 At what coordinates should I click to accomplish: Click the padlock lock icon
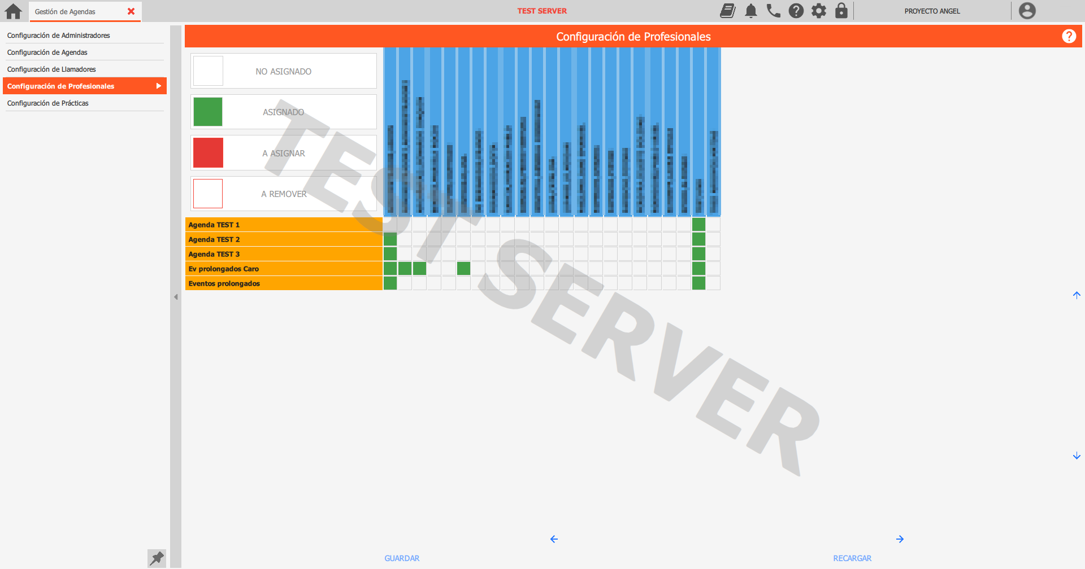pos(841,11)
